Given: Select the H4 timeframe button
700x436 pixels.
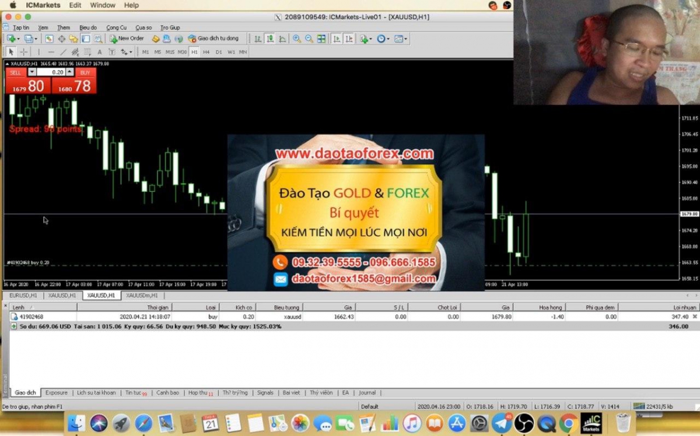Looking at the screenshot, I should click(x=206, y=52).
